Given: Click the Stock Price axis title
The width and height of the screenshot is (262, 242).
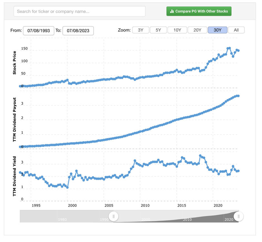Looking at the screenshot, I should tap(15, 63).
